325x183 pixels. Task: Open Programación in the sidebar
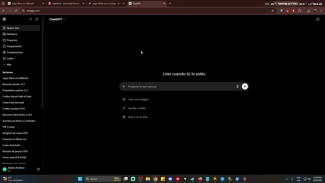click(20, 46)
